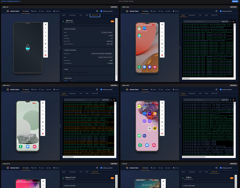
Task: Click horizontal scrollbar in A32 (2) logcat
Action: pos(68,157)
